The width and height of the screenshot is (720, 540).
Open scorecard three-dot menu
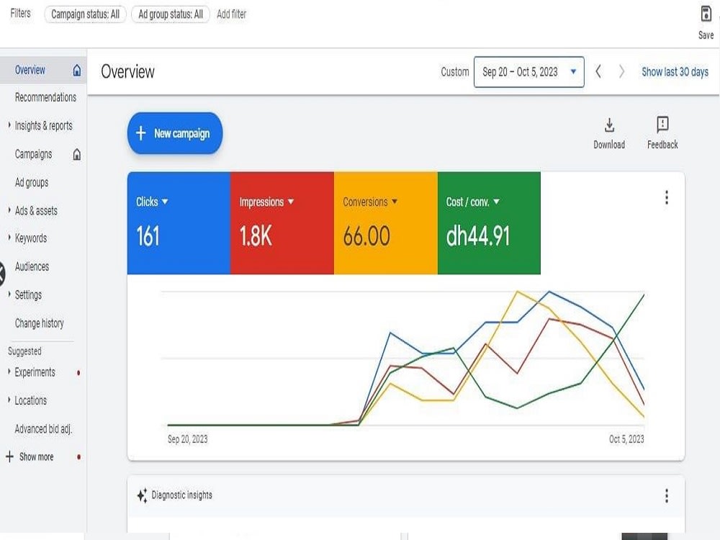(x=666, y=197)
